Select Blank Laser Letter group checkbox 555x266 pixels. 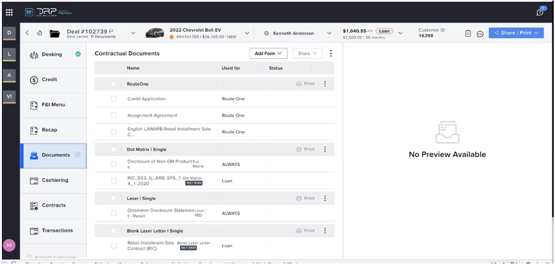click(x=113, y=230)
